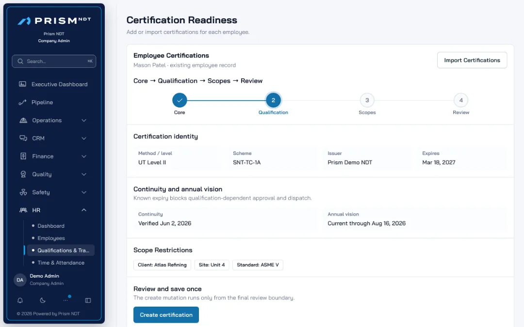Click the Qualification step label
The image size is (524, 327).
(273, 112)
